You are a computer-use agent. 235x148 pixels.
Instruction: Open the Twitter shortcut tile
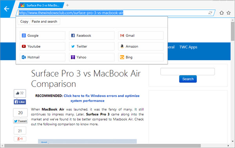92,46
